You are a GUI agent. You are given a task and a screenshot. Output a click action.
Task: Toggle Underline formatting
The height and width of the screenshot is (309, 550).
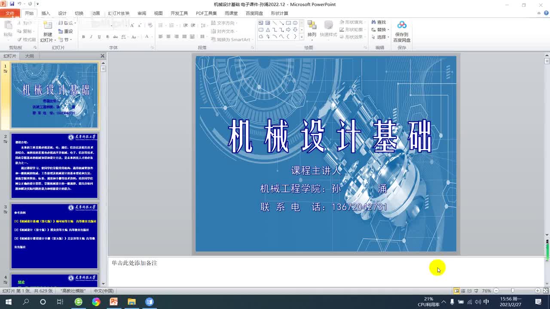99,37
